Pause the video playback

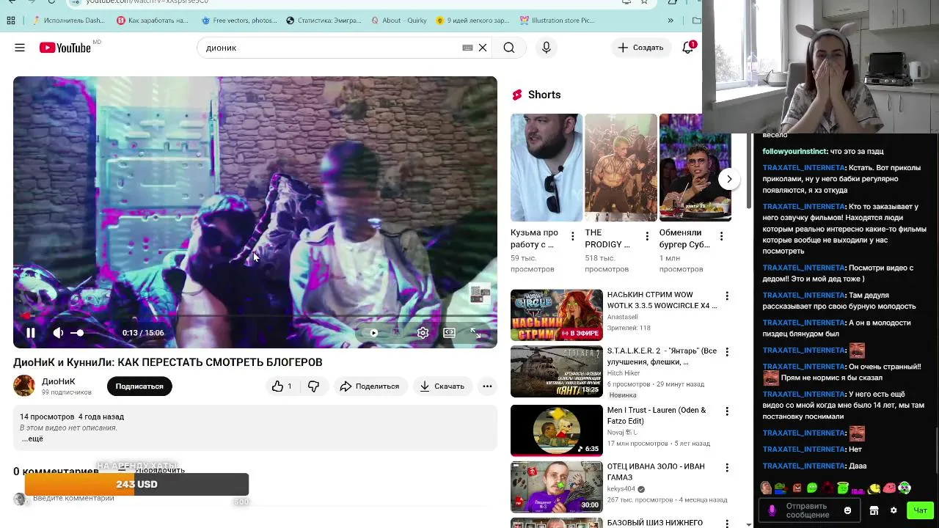coord(31,333)
